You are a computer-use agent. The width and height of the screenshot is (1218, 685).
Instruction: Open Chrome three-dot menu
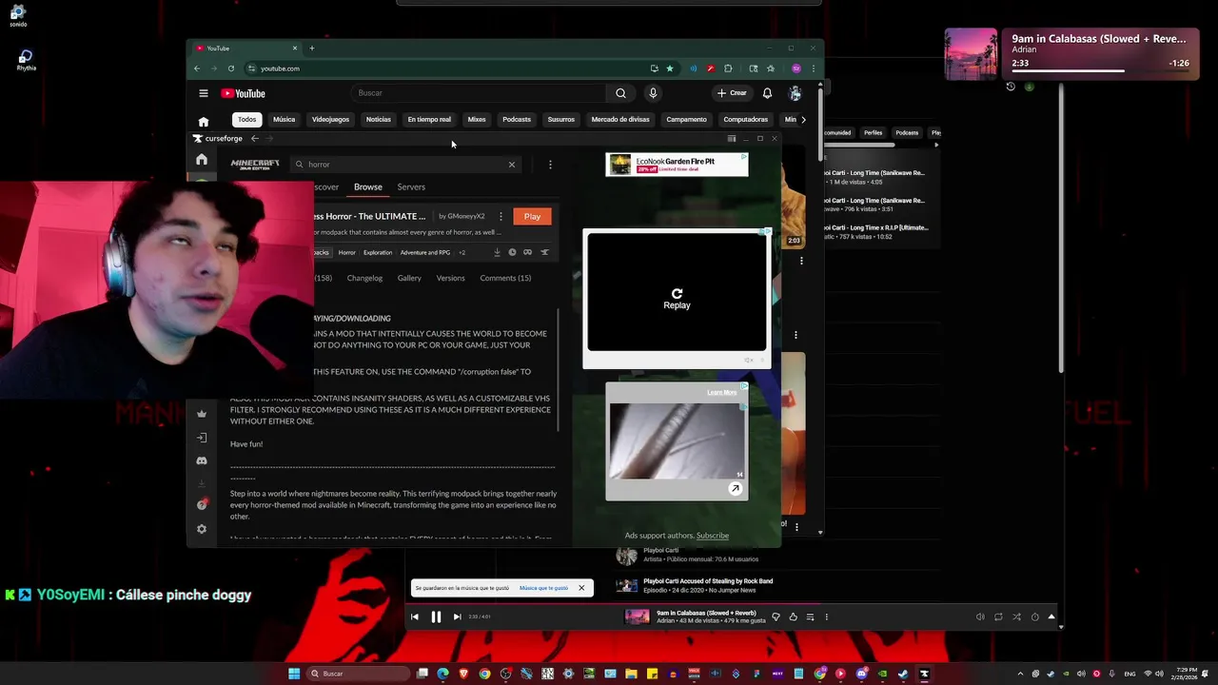[813, 68]
